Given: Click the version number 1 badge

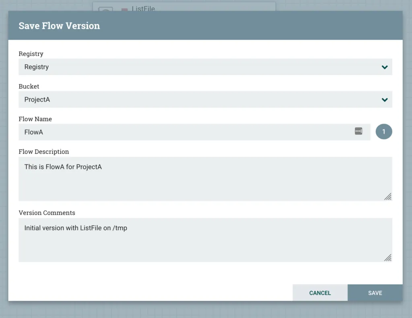Looking at the screenshot, I should coord(383,132).
